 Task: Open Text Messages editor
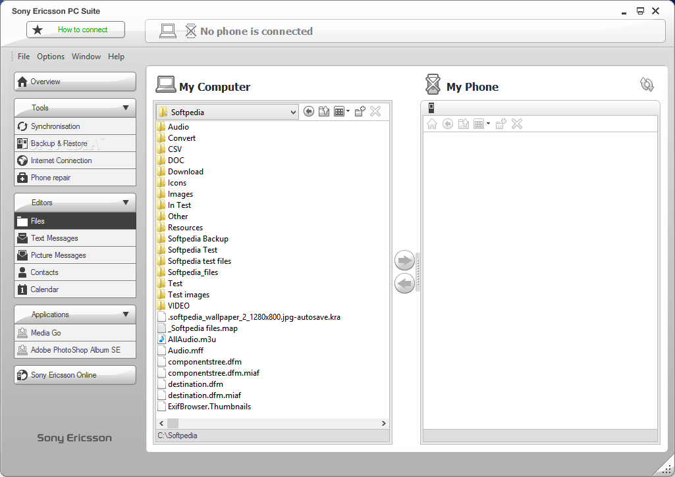coord(75,238)
